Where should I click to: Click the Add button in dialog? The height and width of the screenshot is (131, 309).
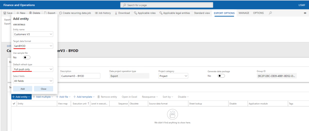pos(23,89)
